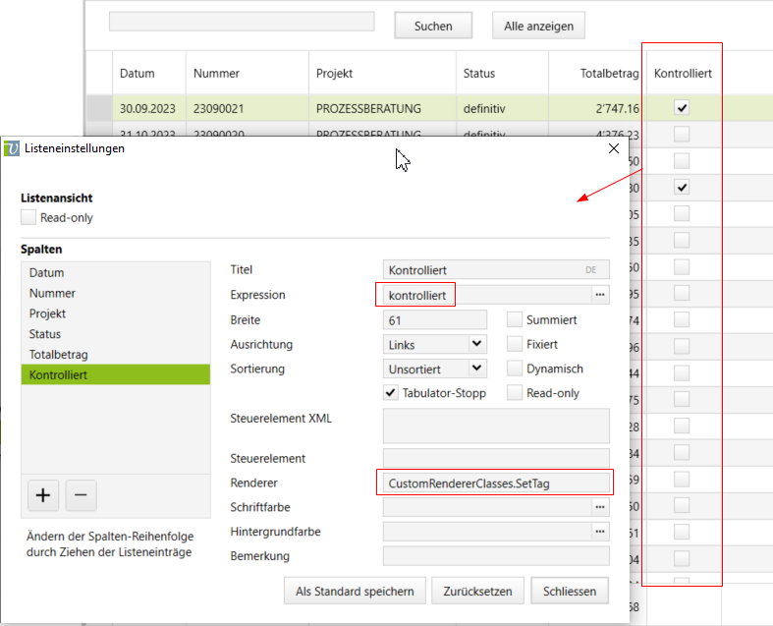Screen dimensions: 773x626
Task: Uncheck the Tabulator-Stopp checkbox
Action: 391,393
